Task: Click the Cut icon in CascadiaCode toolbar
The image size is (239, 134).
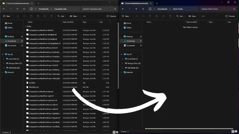Action: tap(18, 16)
